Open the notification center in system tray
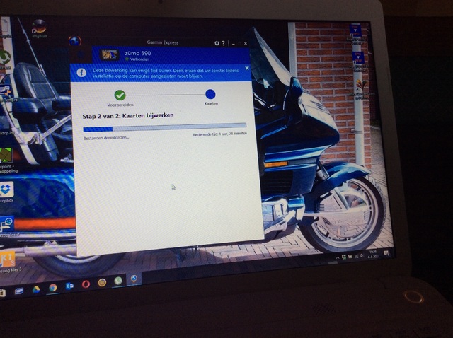This screenshot has height=338, width=453. point(386,253)
